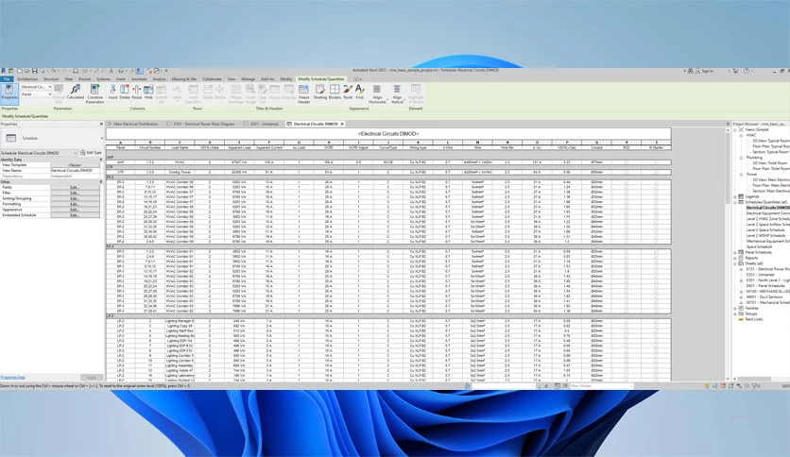Click Edit Type button
Screen dimensions: 790x457
91,153
